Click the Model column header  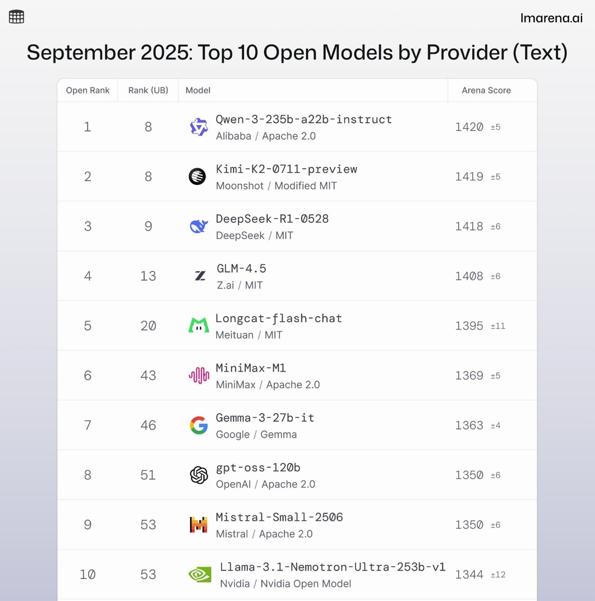coord(198,90)
